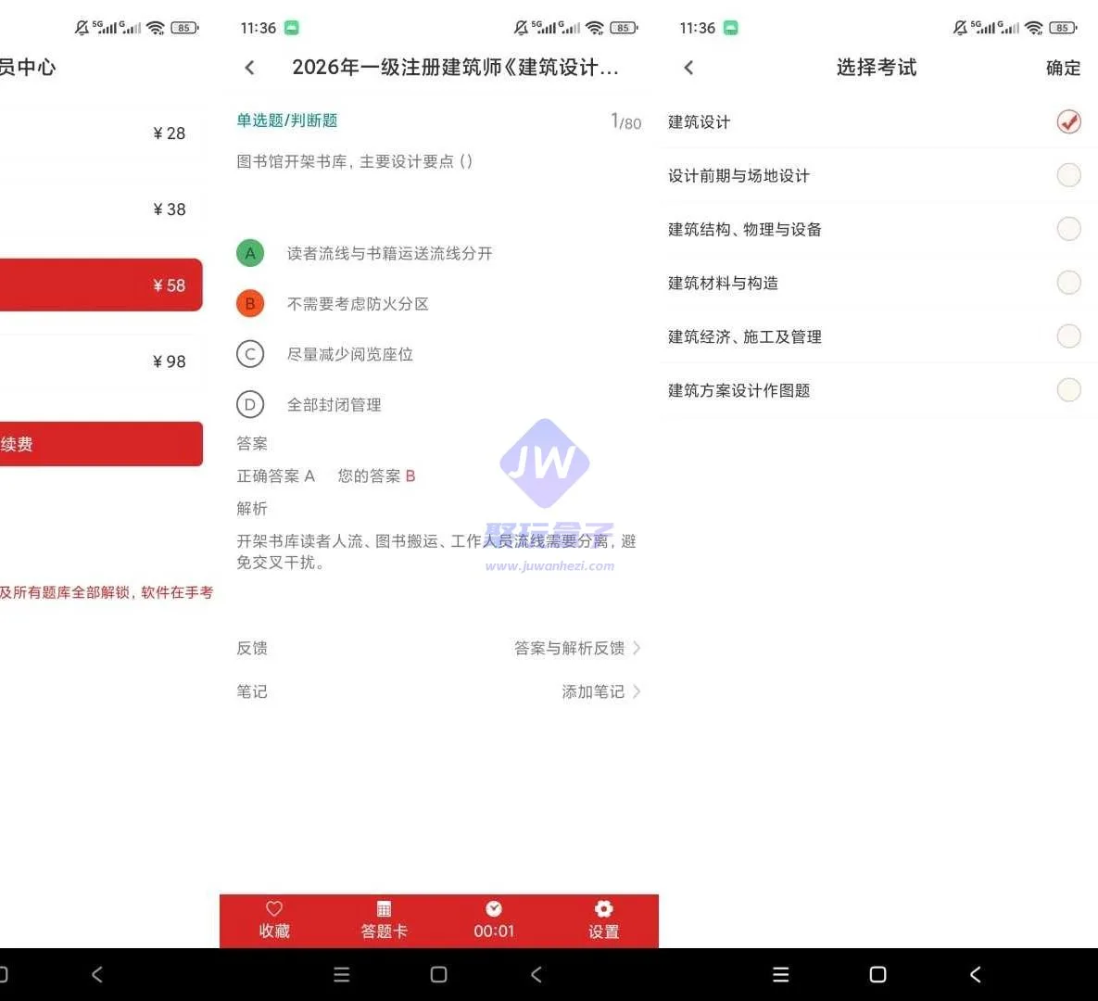This screenshot has width=1098, height=1001.
Task: Tap Android back icon under 选择考试 screen
Action: coord(976,974)
